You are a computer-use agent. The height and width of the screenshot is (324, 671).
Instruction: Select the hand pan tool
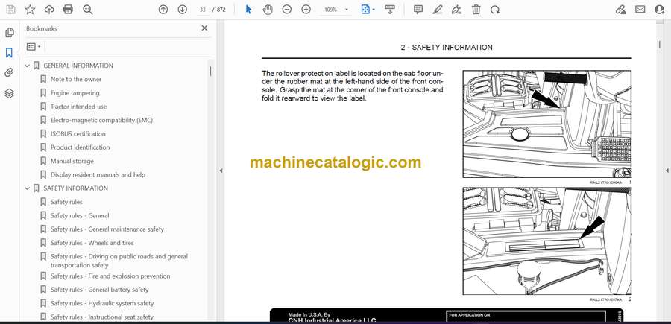(268, 10)
